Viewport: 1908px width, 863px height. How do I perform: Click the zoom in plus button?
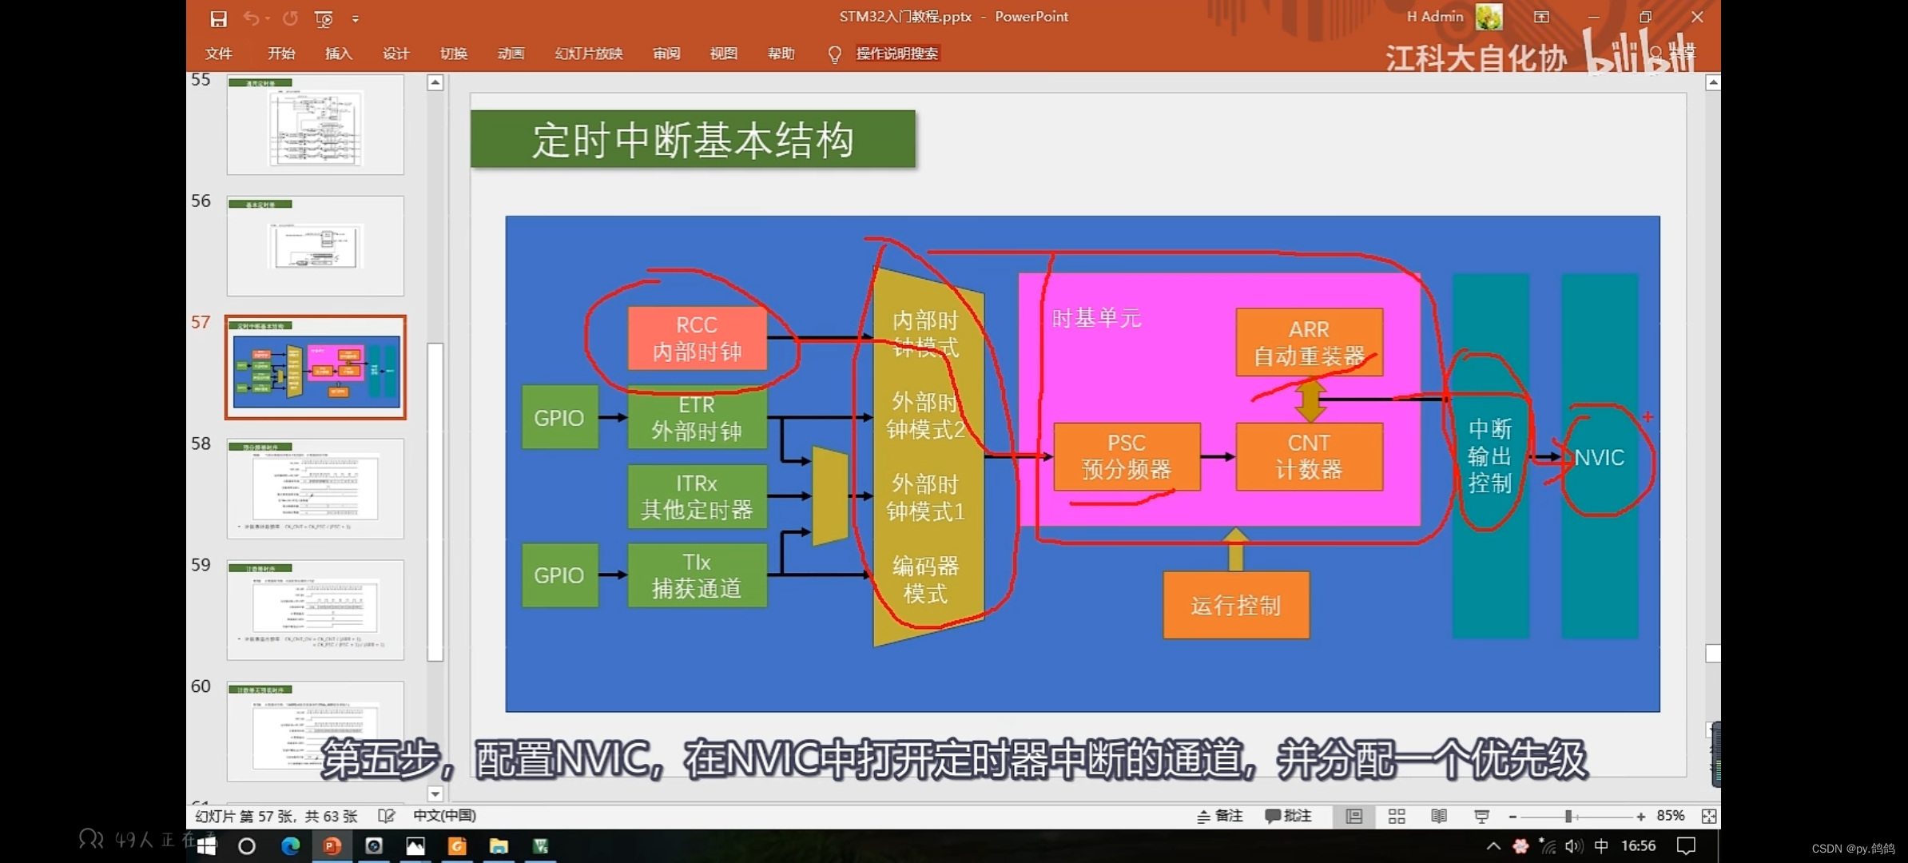point(1640,817)
